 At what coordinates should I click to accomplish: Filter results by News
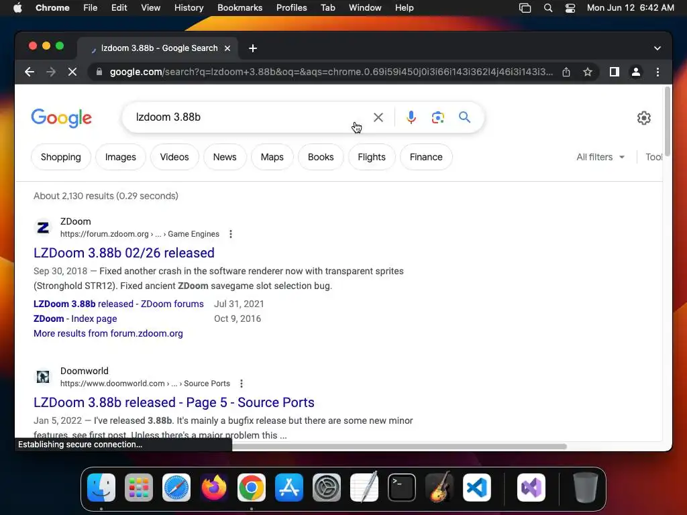pos(225,157)
